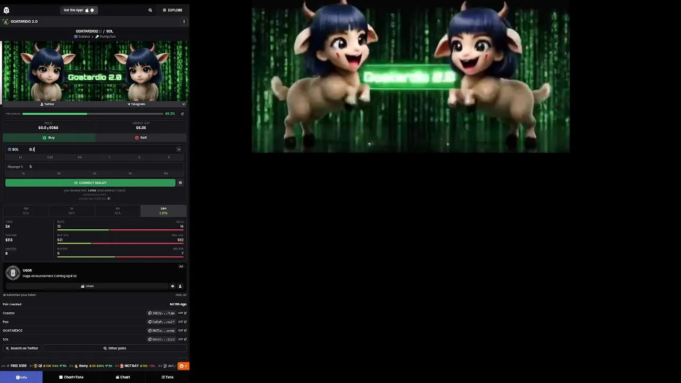This screenshot has height=383, width=681.
Task: Open the Telegram social link
Action: [x=136, y=104]
